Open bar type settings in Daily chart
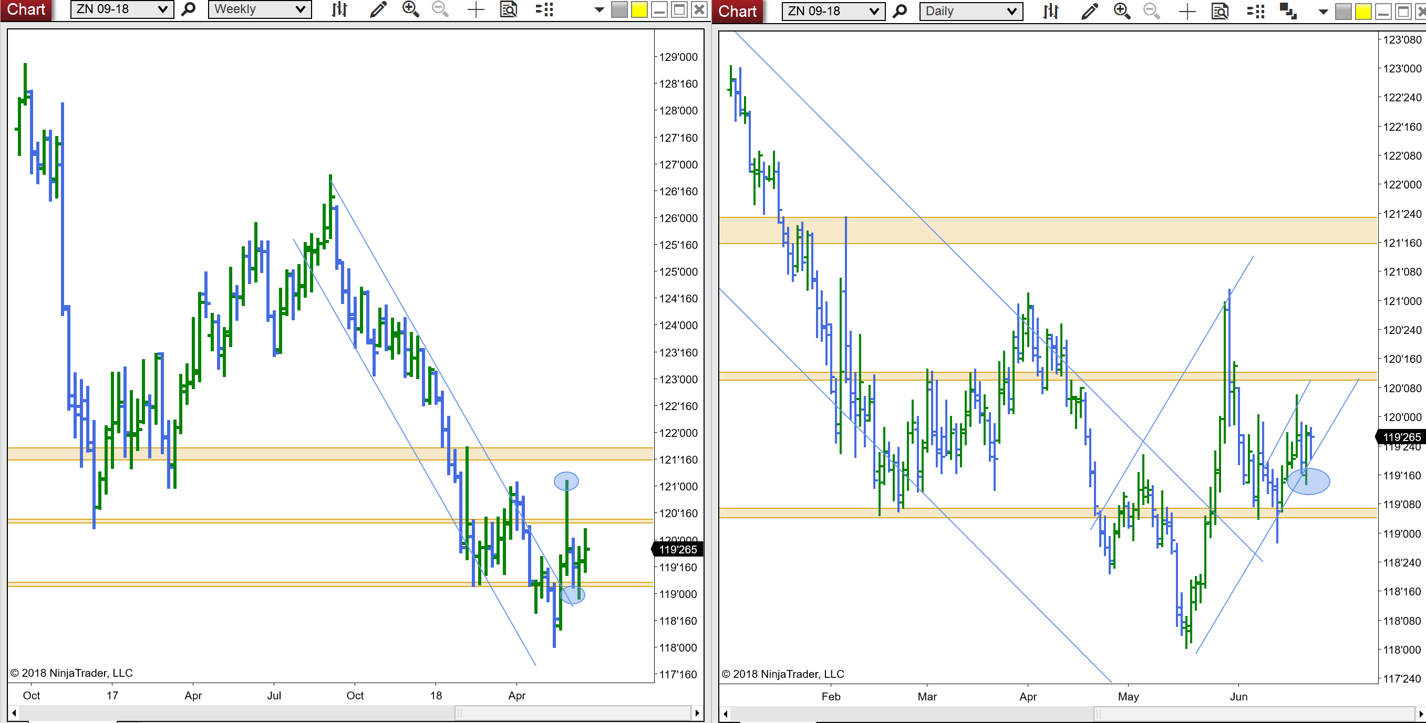1426x723 pixels. 1050,11
